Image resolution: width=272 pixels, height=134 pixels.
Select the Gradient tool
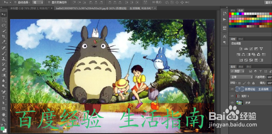(4, 75)
